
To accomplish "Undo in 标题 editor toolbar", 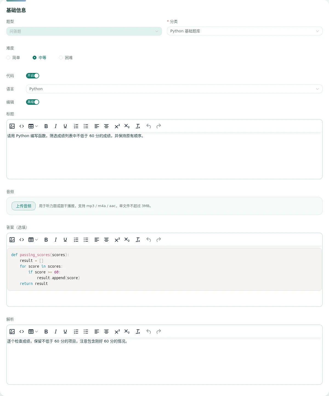I will pyautogui.click(x=149, y=126).
